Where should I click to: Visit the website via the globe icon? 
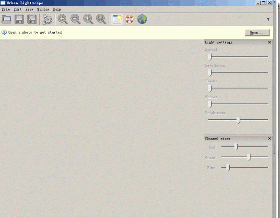[142, 19]
